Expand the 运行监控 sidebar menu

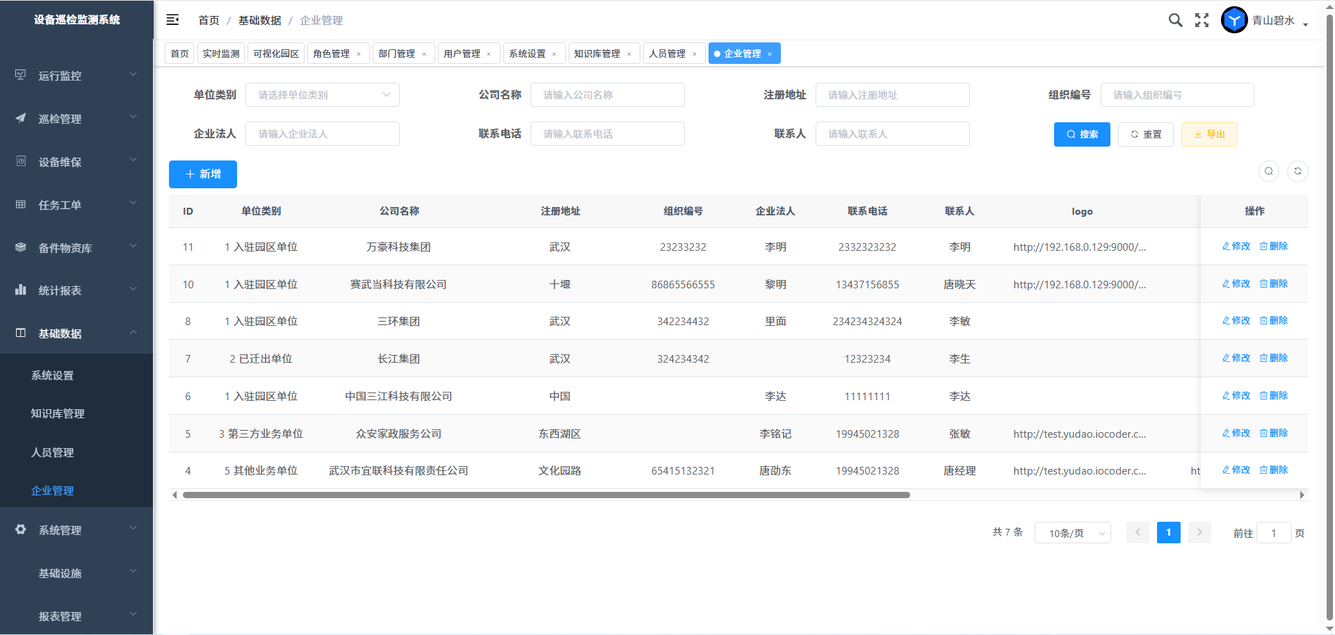pyautogui.click(x=76, y=76)
